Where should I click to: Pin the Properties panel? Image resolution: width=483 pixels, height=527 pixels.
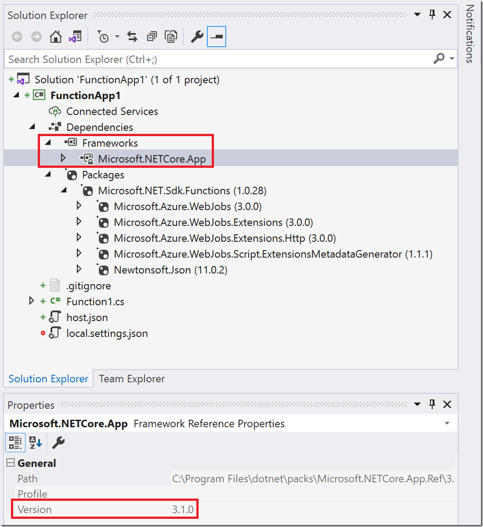point(432,404)
